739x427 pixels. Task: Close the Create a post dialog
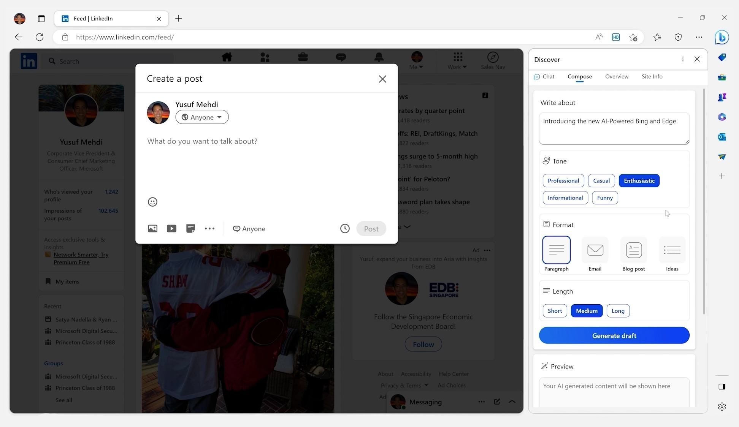click(x=382, y=79)
